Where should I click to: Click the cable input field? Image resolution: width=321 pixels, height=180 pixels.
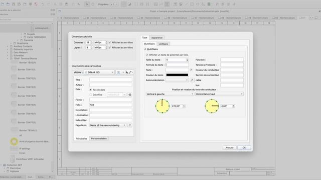[x=232, y=80]
